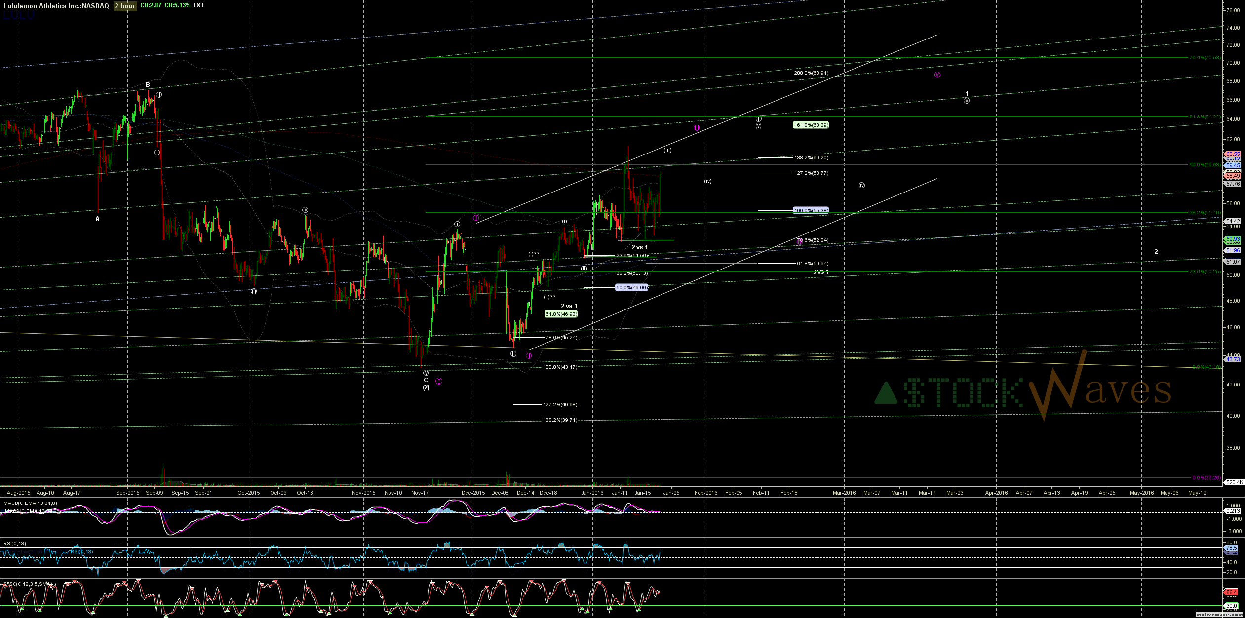This screenshot has height=618, width=1245.
Task: Click the 78.6%(52.84) retracement label
Action: (x=813, y=240)
